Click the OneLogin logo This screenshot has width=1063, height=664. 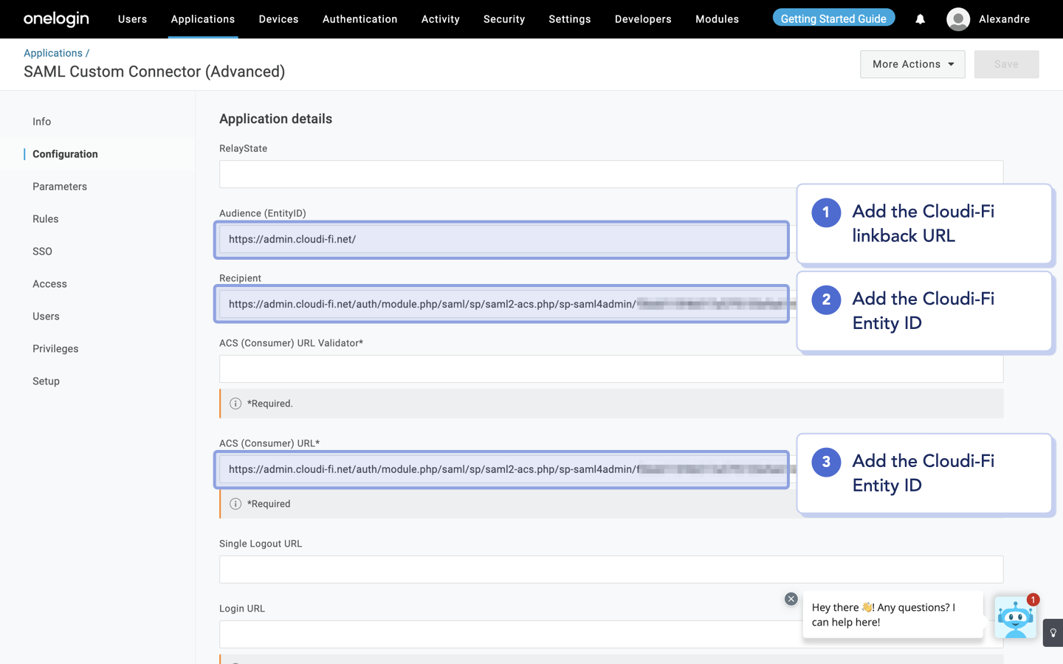pos(56,19)
